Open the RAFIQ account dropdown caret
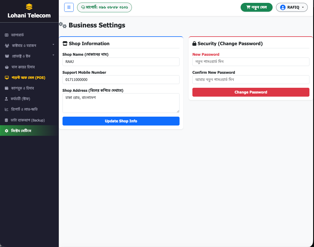Image resolution: width=314 pixels, height=247 pixels. click(x=303, y=7)
